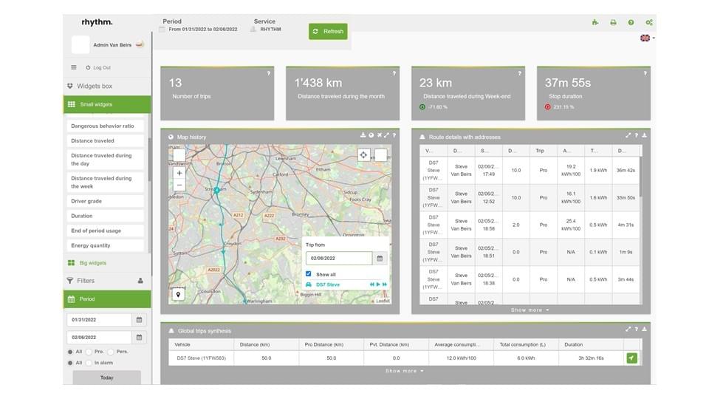Open the Trip from calendar picker
This screenshot has width=709, height=399.
pos(380,259)
